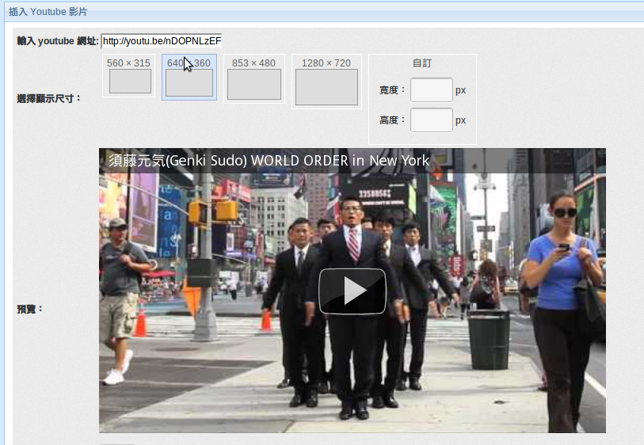Viewport: 644px width, 445px height.
Task: Choose the 853 × 480 display size
Action: (x=253, y=79)
